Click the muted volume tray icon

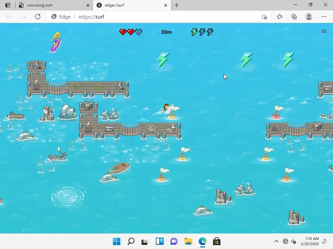(x=294, y=241)
